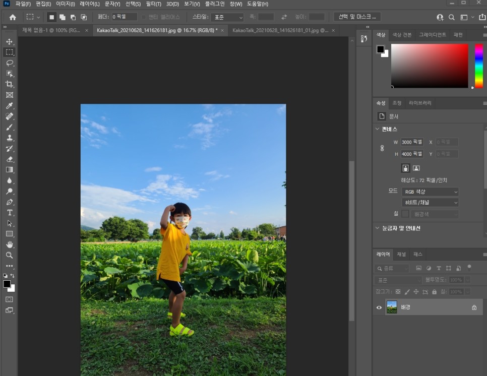
Task: Click the foreground color swatch in toolbar
Action: pyautogui.click(x=7, y=284)
